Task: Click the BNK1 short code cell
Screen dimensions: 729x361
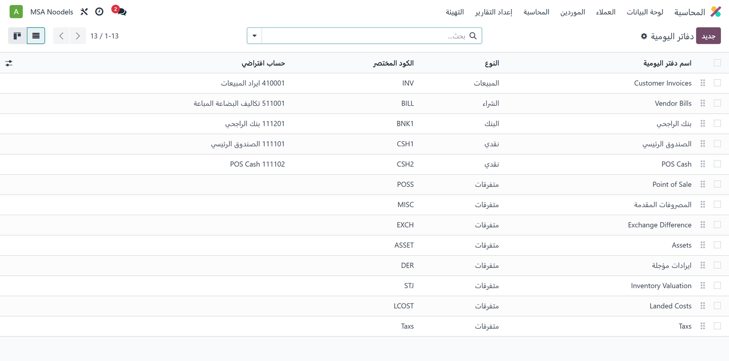Action: click(x=405, y=124)
